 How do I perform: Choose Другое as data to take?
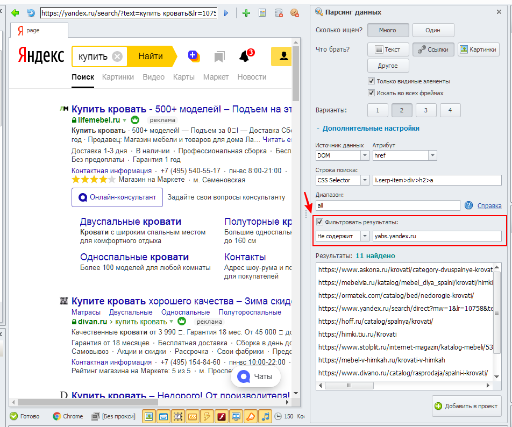pyautogui.click(x=388, y=66)
